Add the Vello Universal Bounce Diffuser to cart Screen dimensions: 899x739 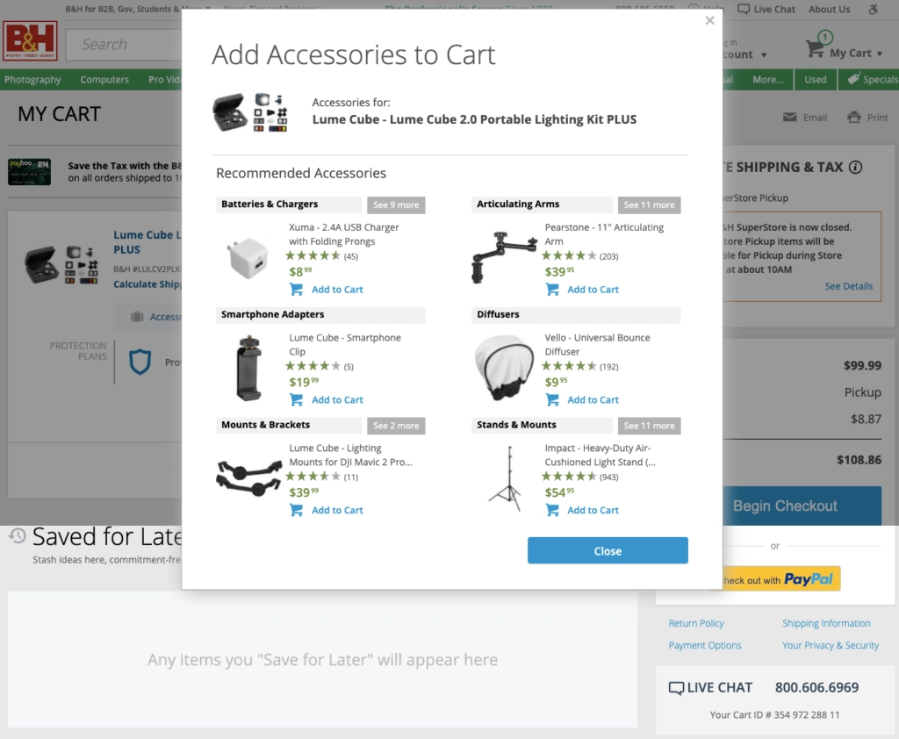pyautogui.click(x=582, y=399)
